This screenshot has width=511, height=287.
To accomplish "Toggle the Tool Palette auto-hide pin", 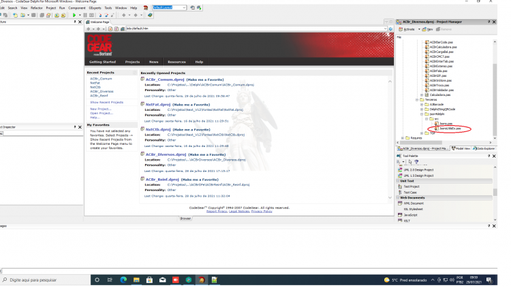I will [x=489, y=156].
